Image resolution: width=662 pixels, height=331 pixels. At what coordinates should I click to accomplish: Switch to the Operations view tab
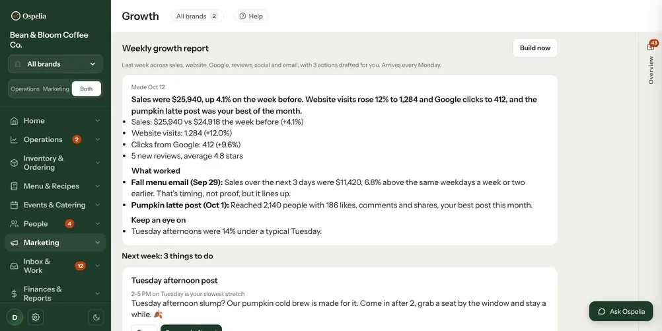(25, 89)
